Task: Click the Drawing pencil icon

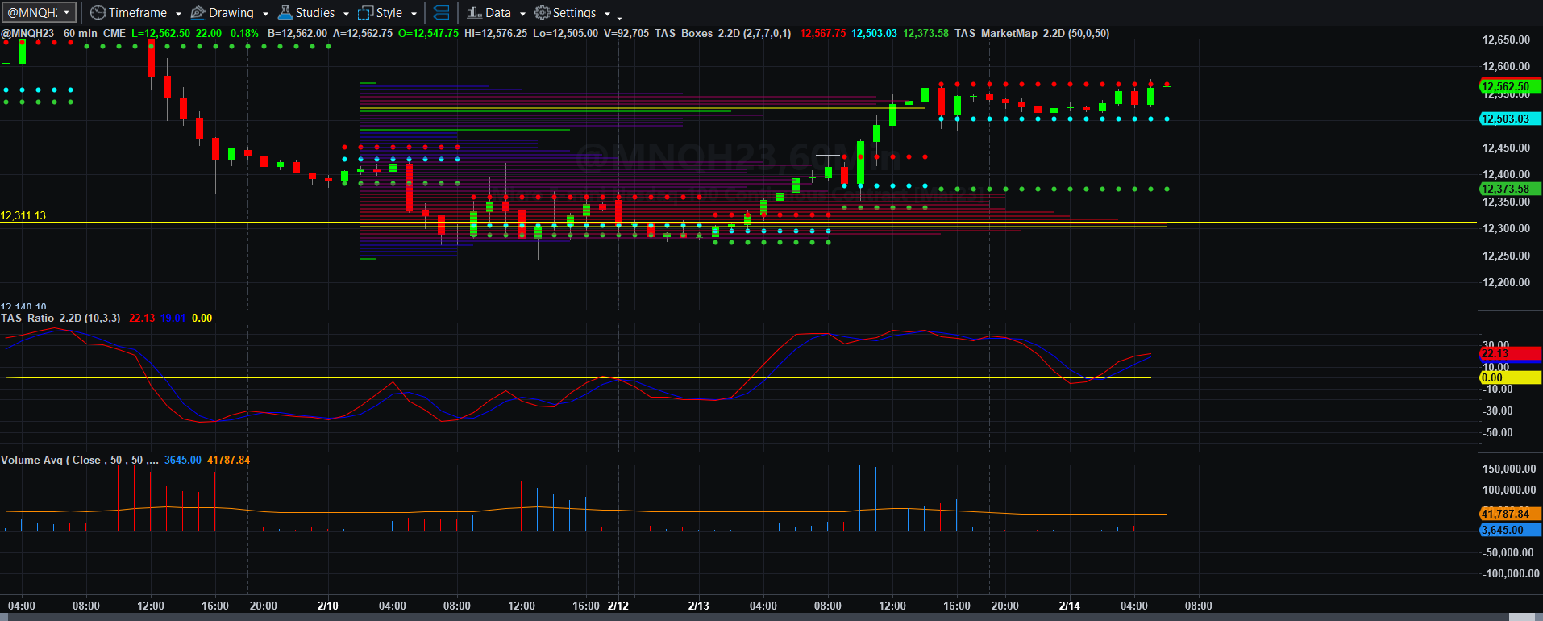Action: coord(198,13)
